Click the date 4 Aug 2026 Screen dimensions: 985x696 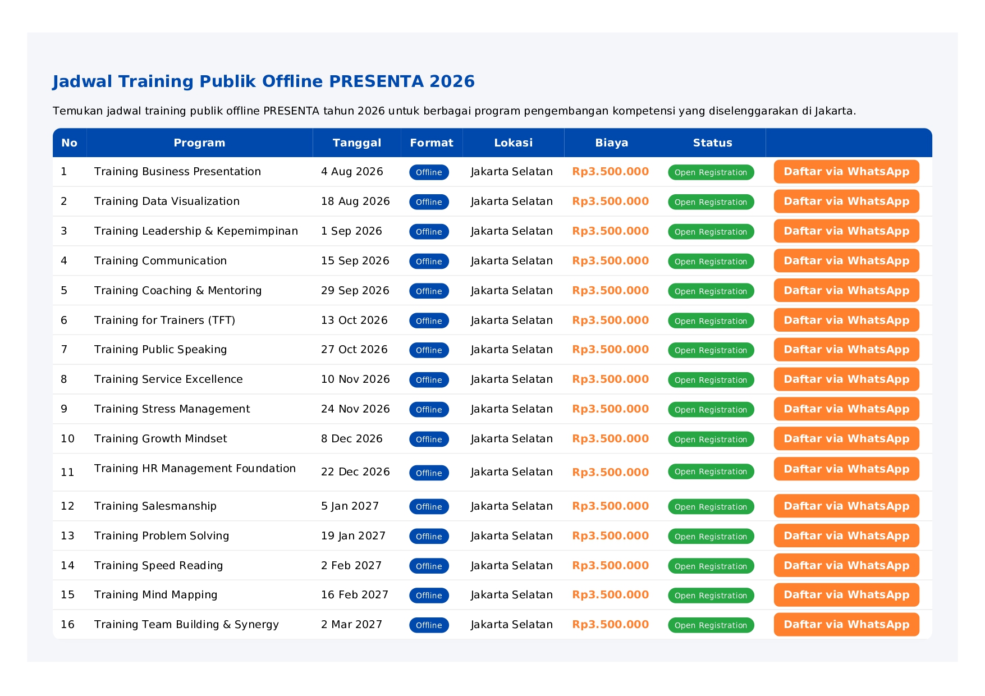(352, 172)
